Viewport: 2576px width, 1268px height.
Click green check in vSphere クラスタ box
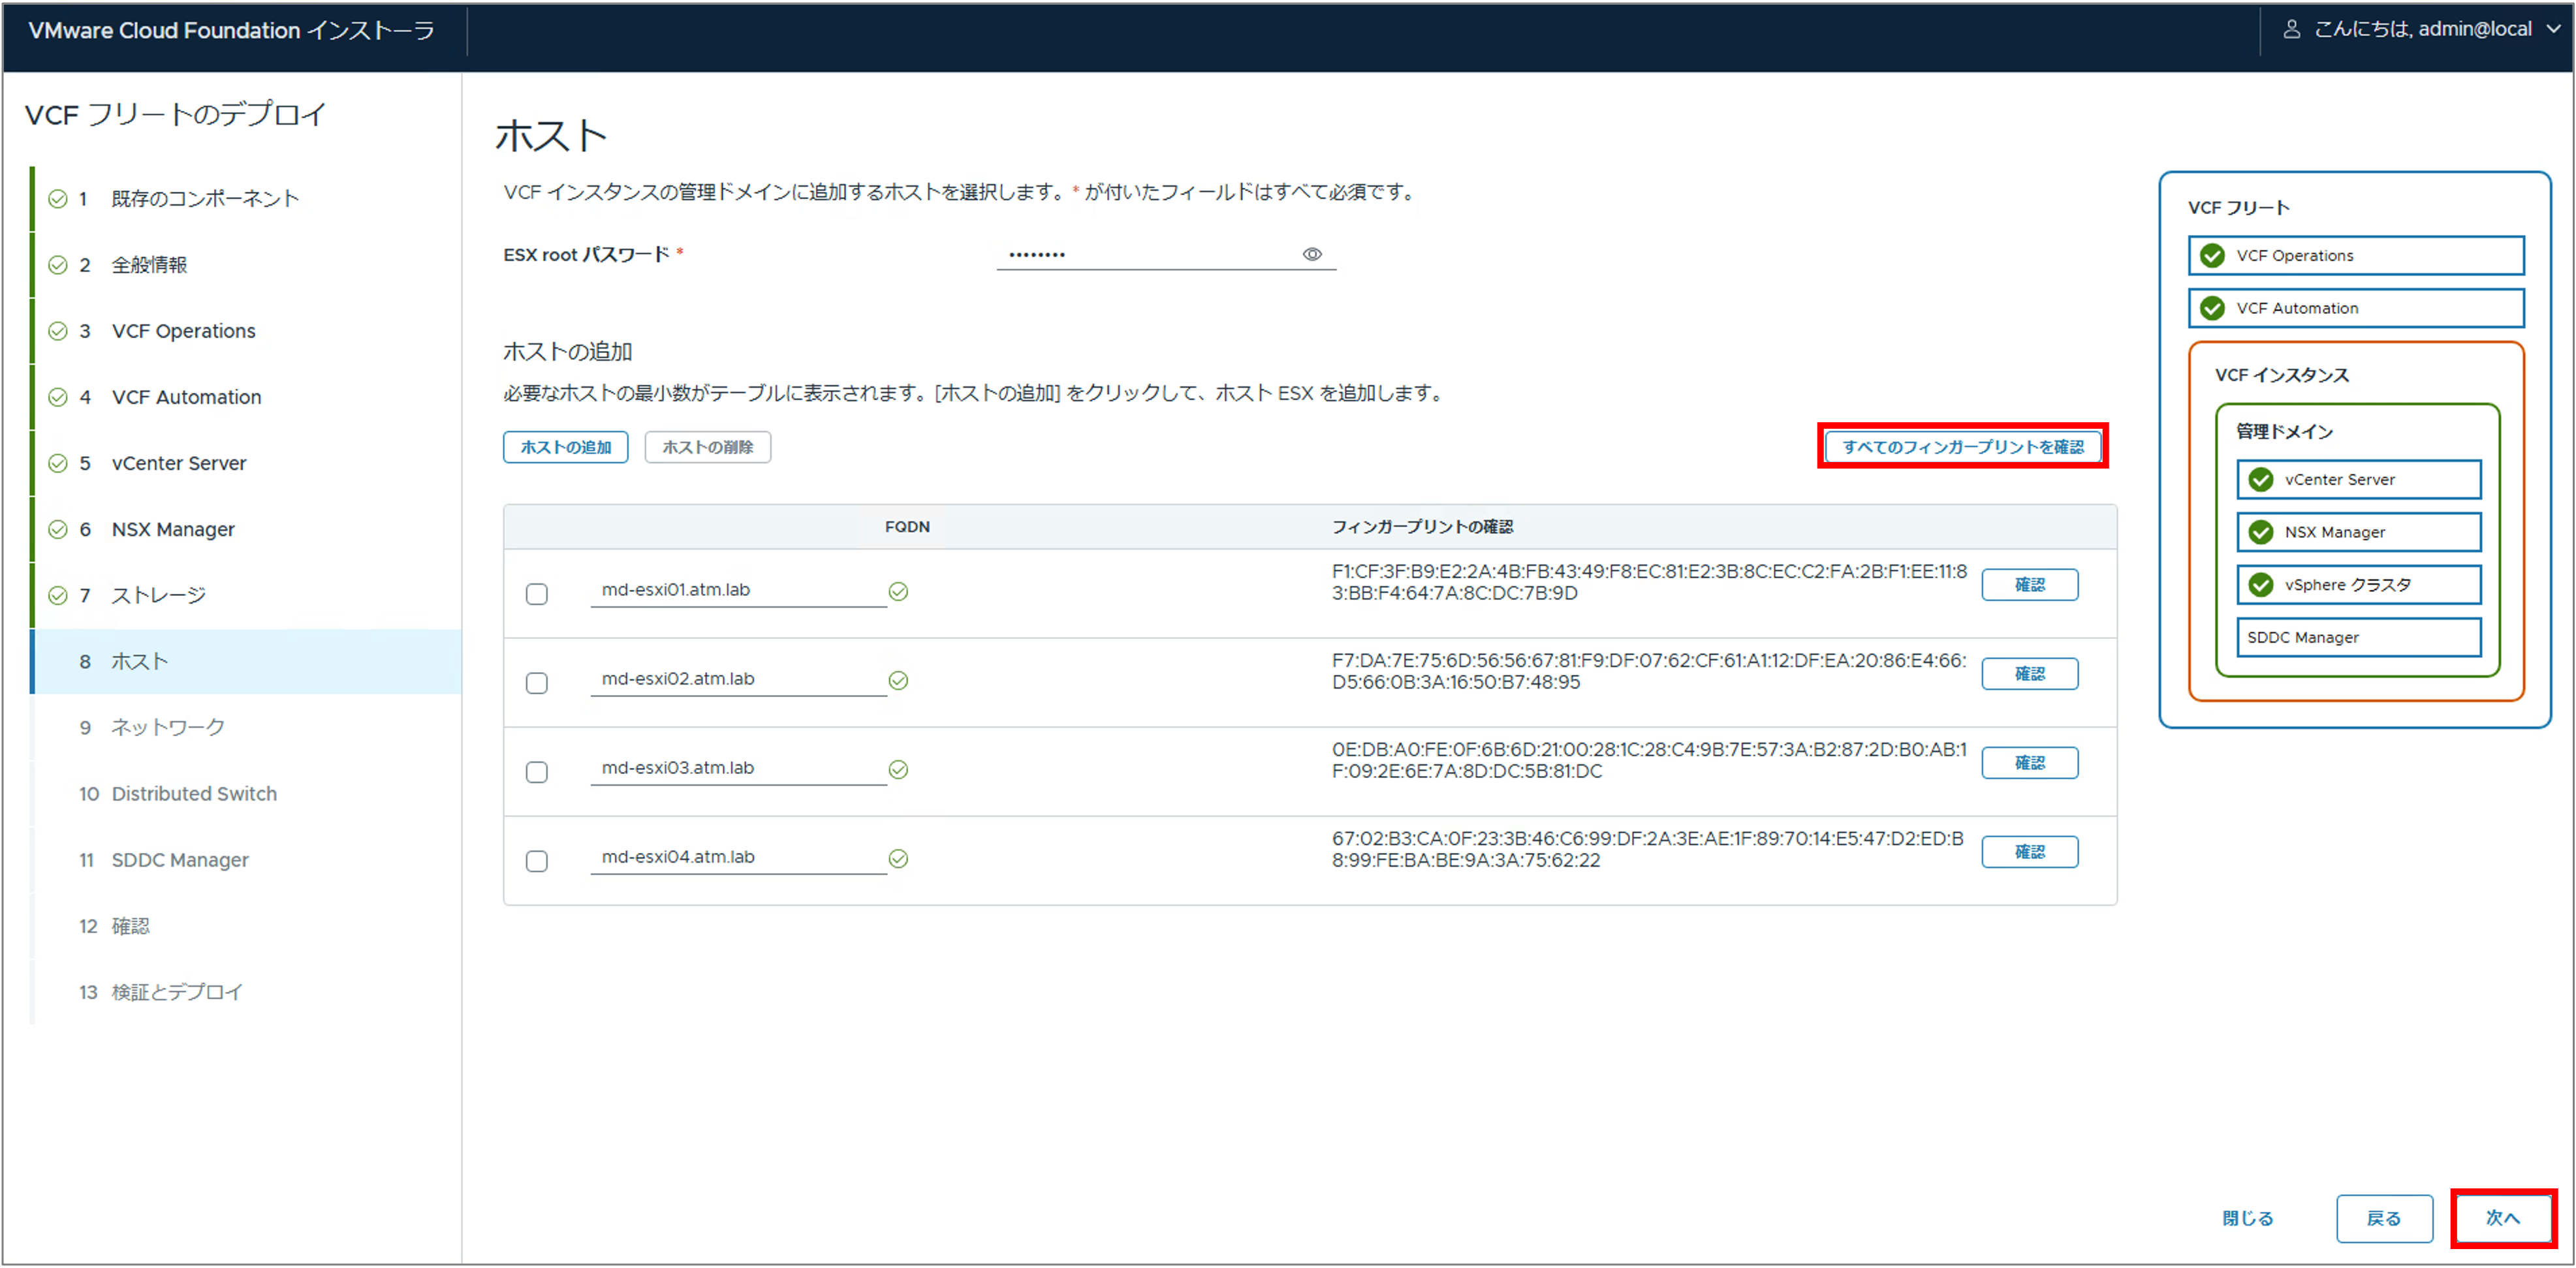2260,584
